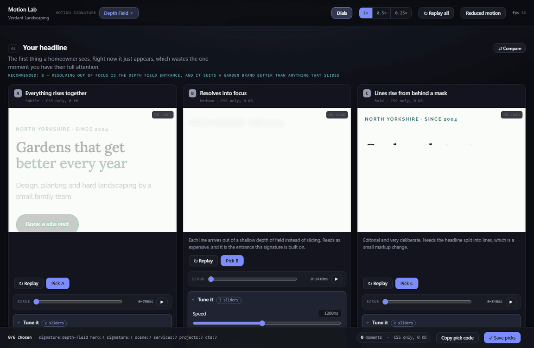
Task: Play the scrub for option B
Action: click(x=337, y=279)
